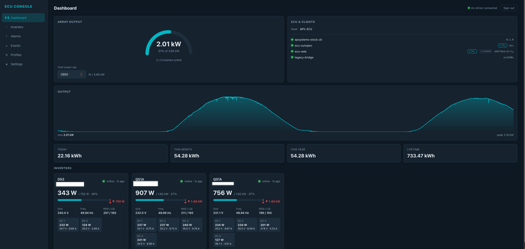
Task: Click the LIFETIME 733.47 kWh card
Action: point(460,153)
